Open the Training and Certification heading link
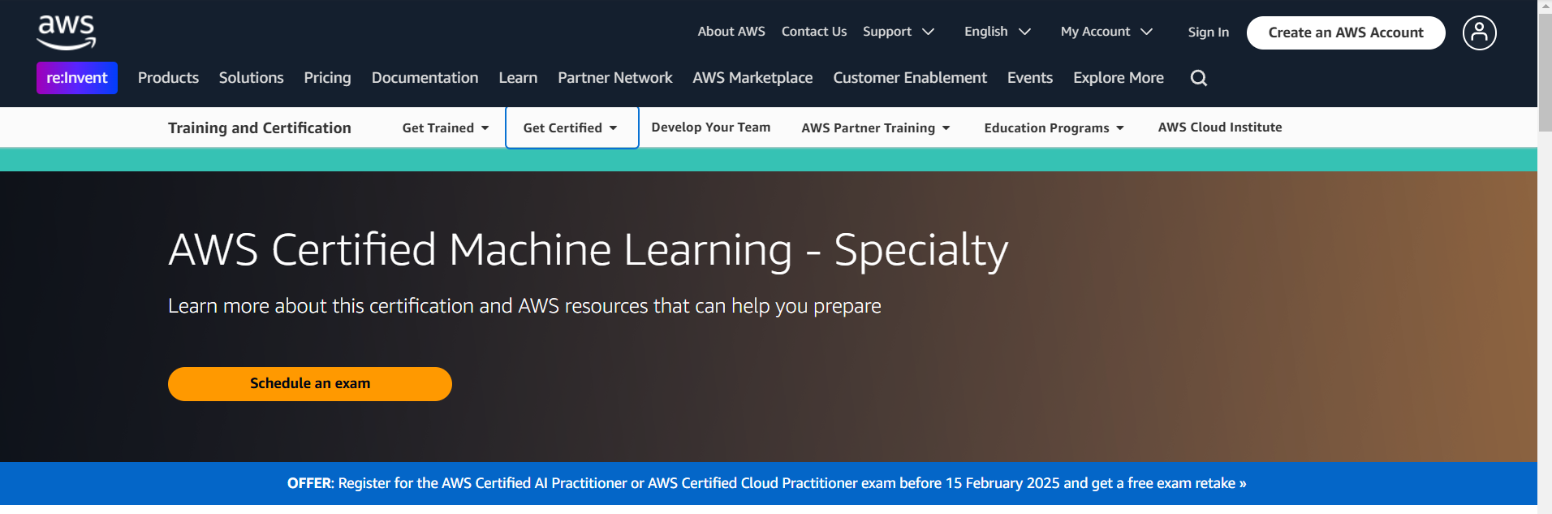The width and height of the screenshot is (1552, 514). (x=260, y=127)
